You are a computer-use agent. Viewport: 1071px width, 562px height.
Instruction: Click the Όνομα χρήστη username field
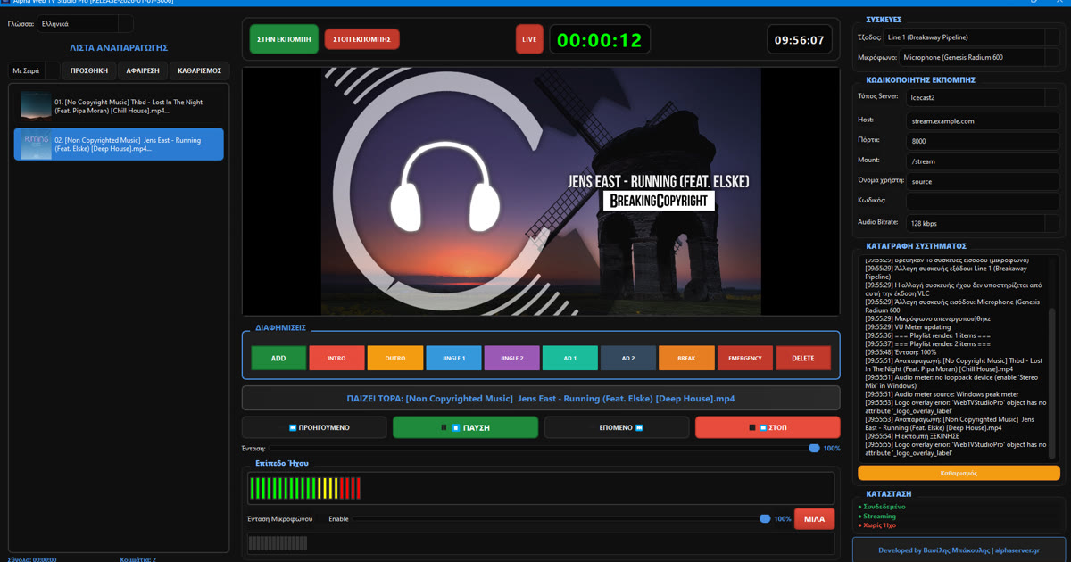click(x=983, y=181)
